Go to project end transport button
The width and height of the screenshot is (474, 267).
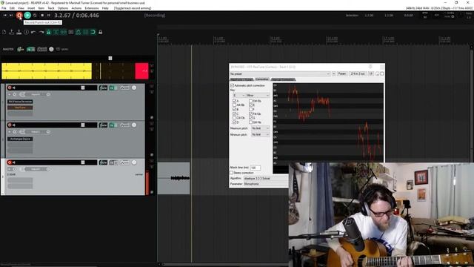point(11,15)
